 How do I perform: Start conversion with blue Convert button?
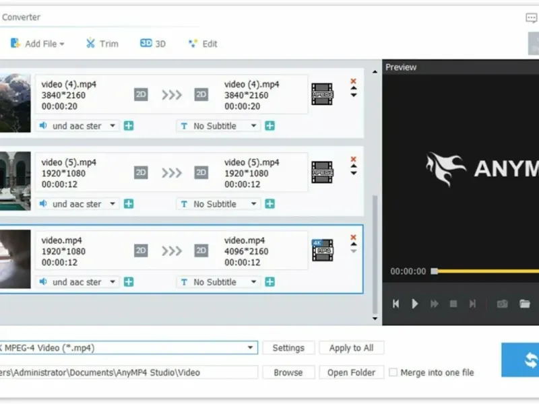(x=520, y=360)
